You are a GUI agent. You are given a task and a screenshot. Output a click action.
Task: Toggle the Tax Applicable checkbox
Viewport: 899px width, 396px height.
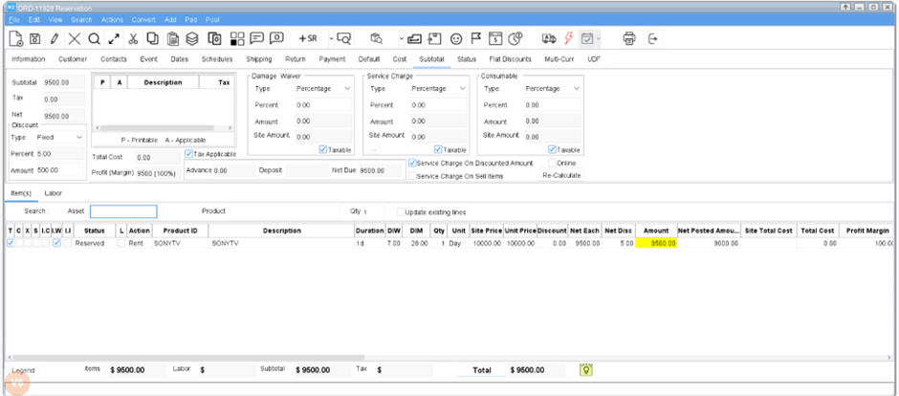click(188, 154)
